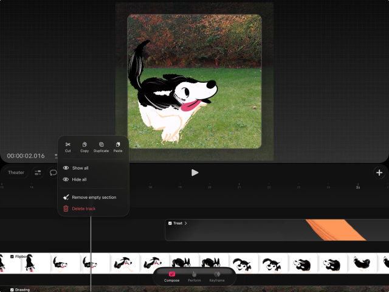Copy the selected track content
The width and height of the screenshot is (389, 292).
(84, 147)
